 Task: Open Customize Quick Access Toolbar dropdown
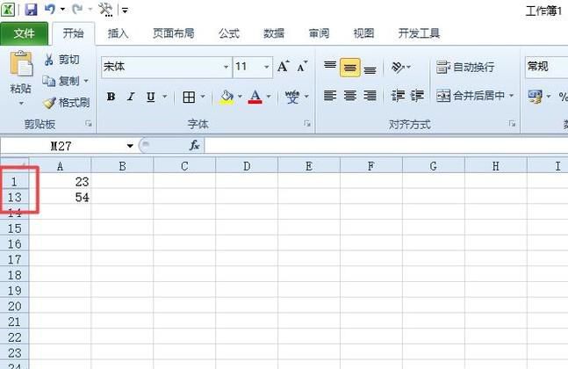click(x=125, y=11)
